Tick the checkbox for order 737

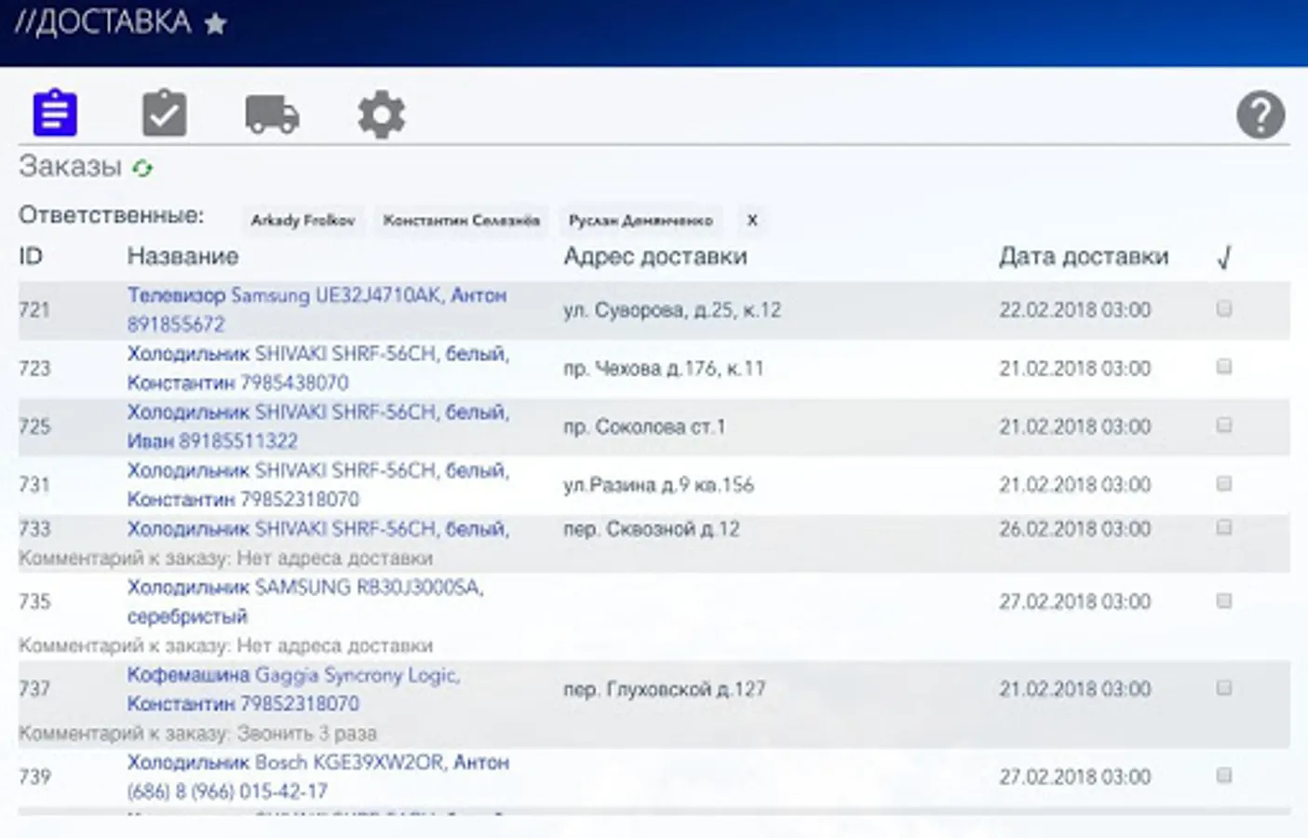[x=1224, y=688]
